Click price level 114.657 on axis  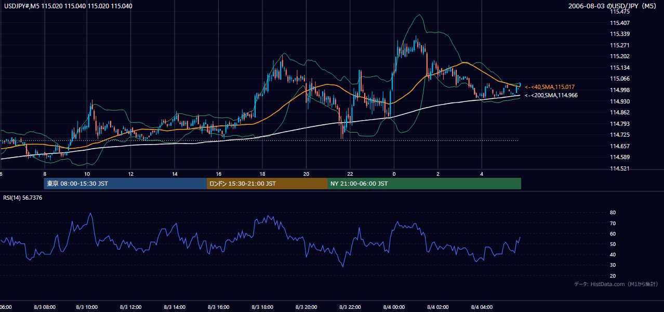[x=619, y=146]
